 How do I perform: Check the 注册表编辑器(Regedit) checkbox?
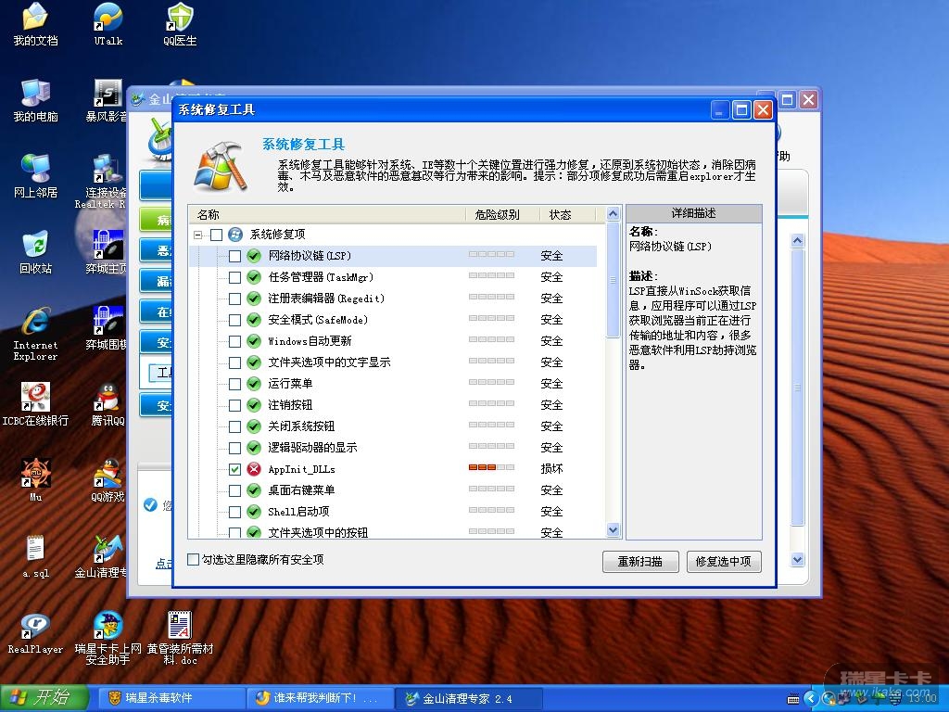click(234, 299)
